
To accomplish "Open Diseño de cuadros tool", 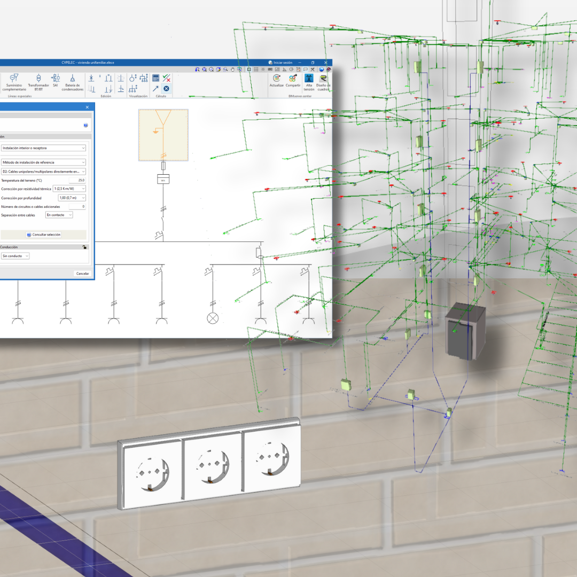I will [x=323, y=79].
